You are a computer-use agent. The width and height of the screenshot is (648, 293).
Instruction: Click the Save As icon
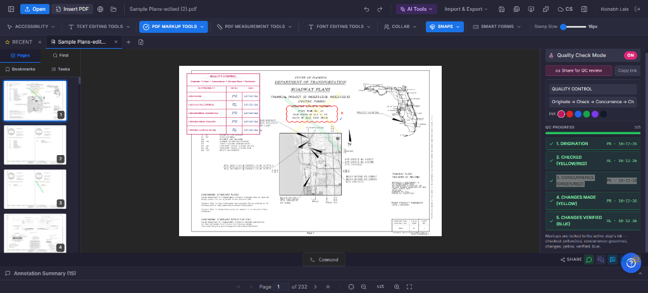click(x=516, y=9)
